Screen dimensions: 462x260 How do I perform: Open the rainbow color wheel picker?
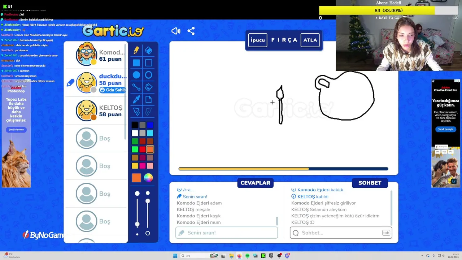[x=148, y=178]
